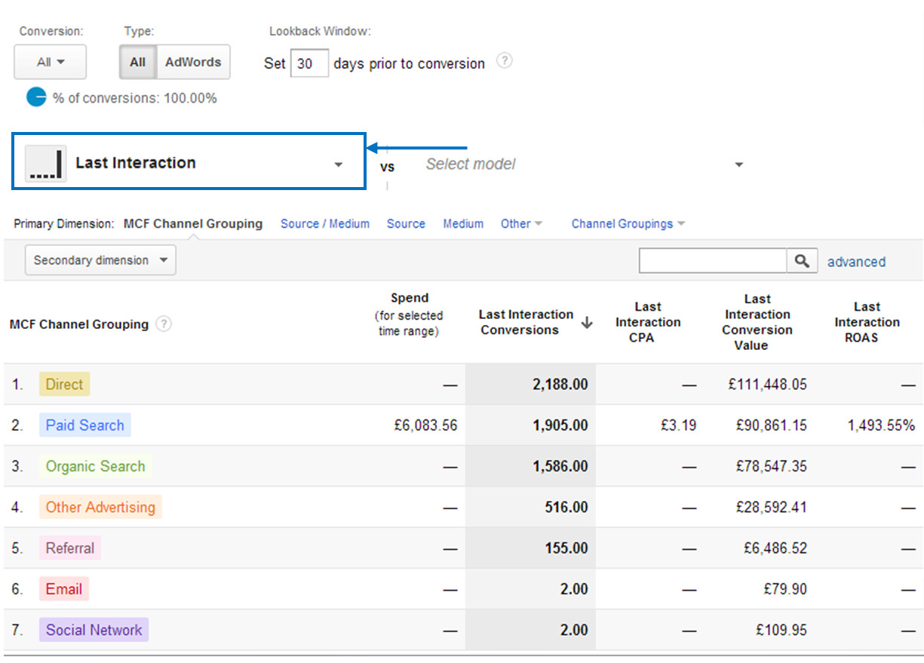The width and height of the screenshot is (924, 663).
Task: Open the Channel Groupings dropdown
Action: [x=628, y=223]
